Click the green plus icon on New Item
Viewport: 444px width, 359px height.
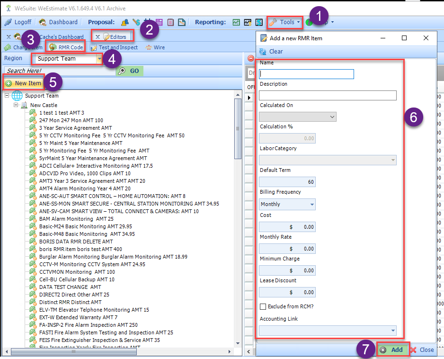tap(9, 83)
